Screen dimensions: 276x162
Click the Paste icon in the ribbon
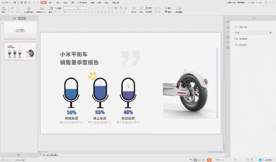tap(3, 9)
